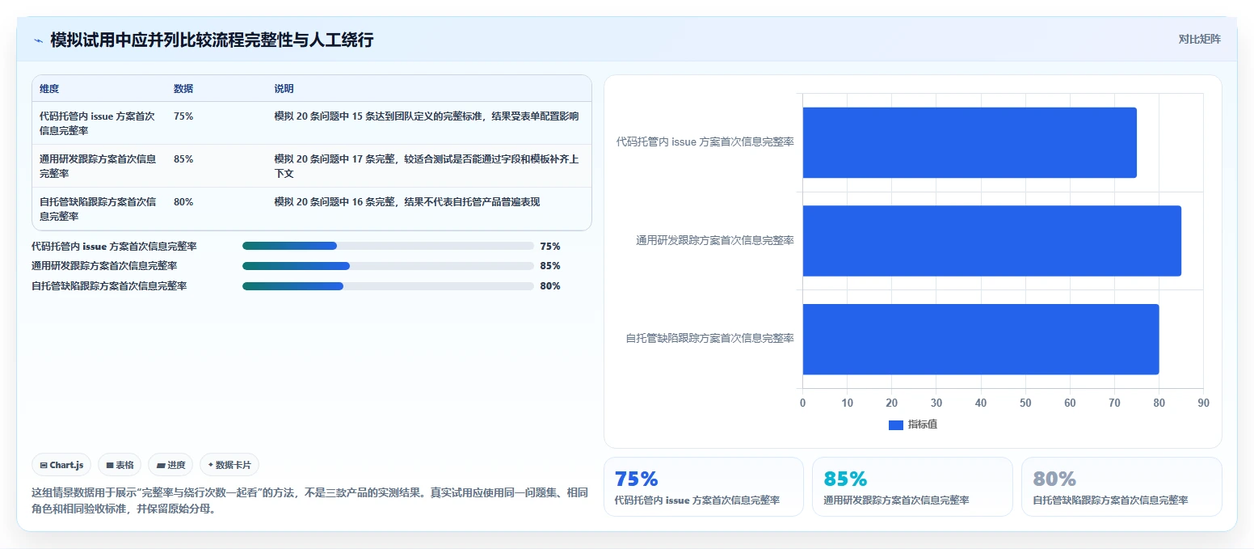Viewport: 1254px width, 549px height.
Task: Click description 模拟 20 条问题中 16 条完整
Action: tap(406, 202)
